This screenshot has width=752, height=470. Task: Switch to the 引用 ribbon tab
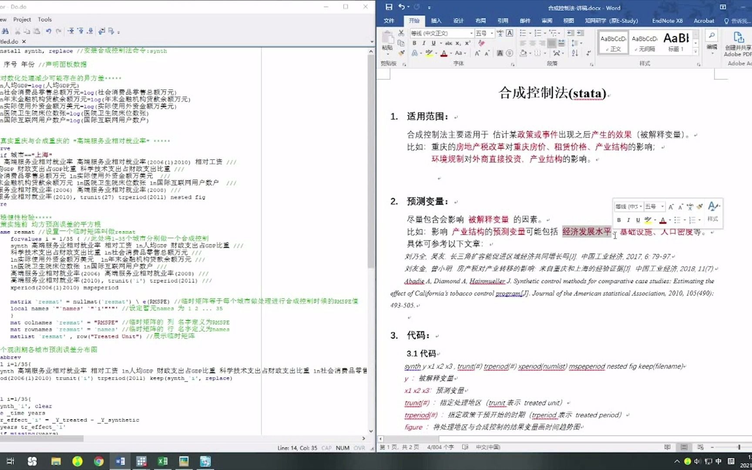pyautogui.click(x=503, y=20)
